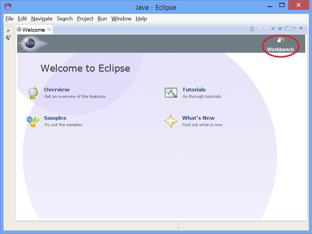Viewport: 312px width, 234px height.
Task: Reduce the welcome page font size
Action: point(273,28)
